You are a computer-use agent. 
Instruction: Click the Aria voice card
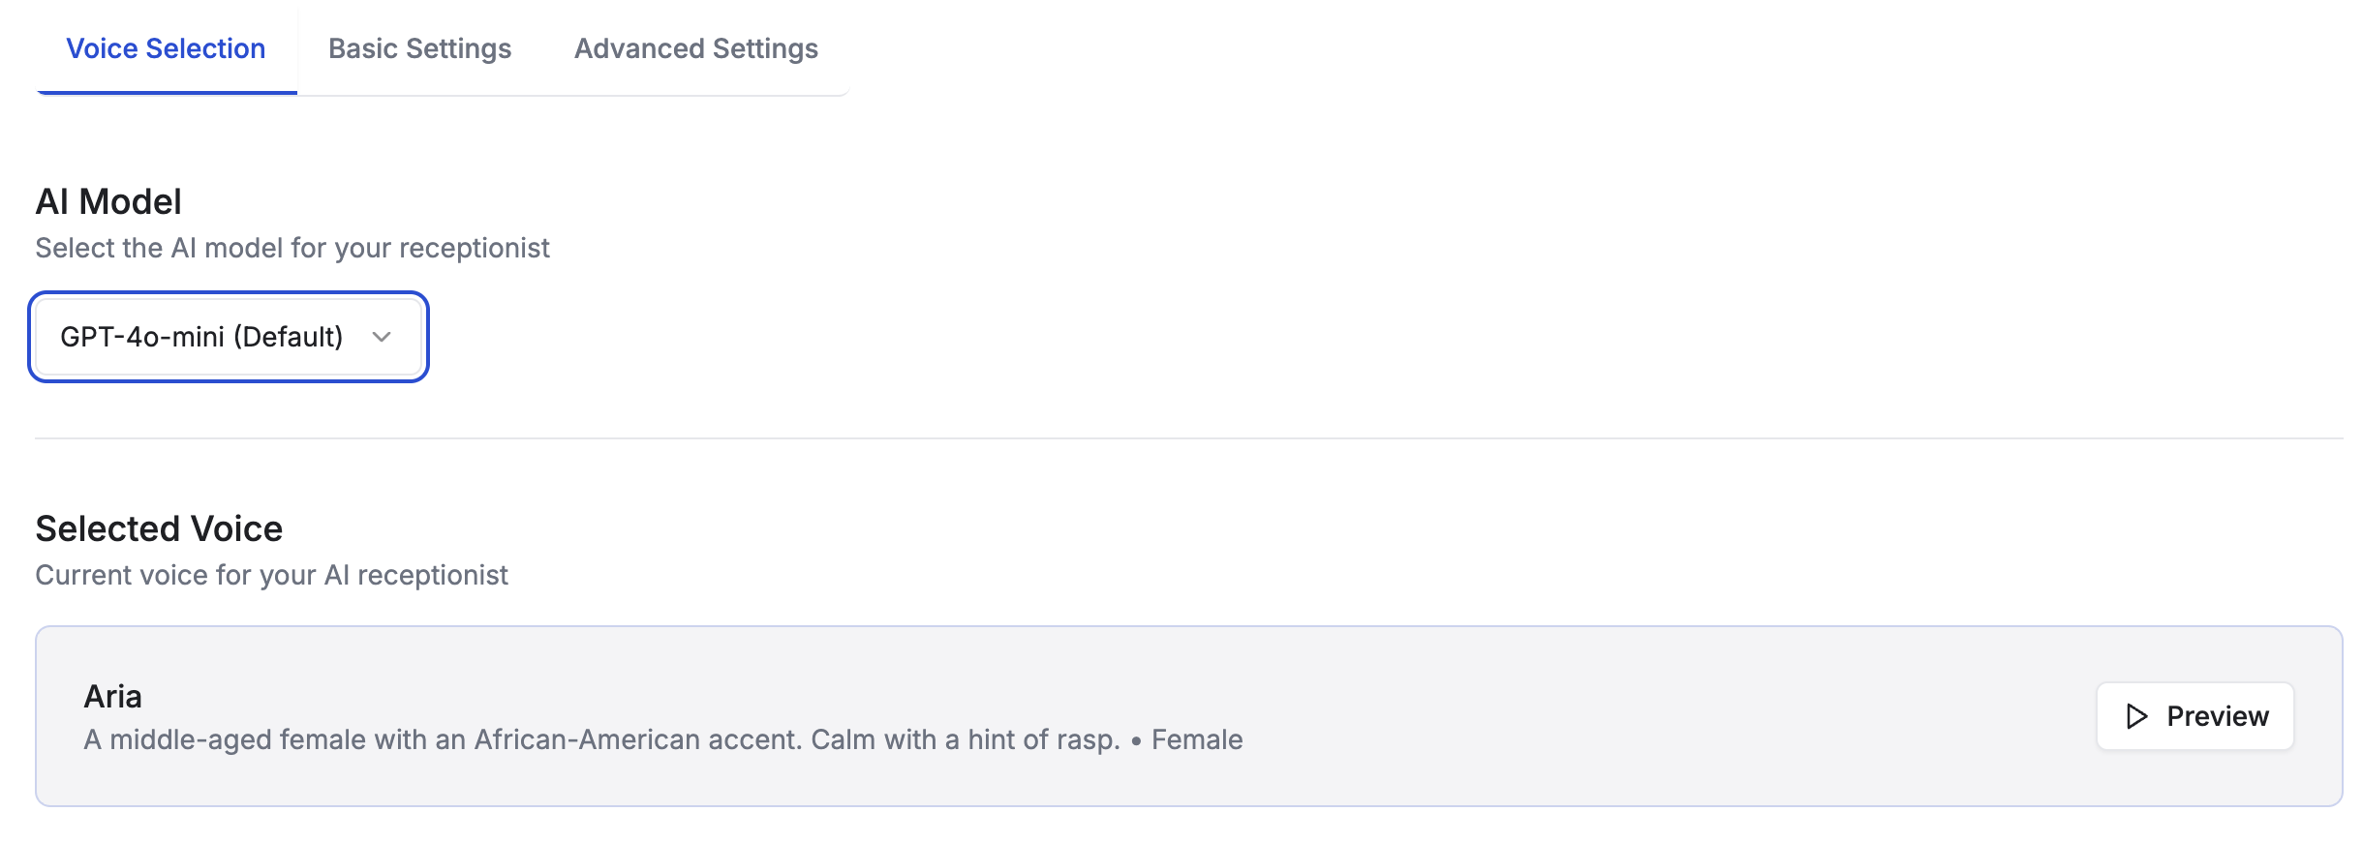[x=1188, y=716]
